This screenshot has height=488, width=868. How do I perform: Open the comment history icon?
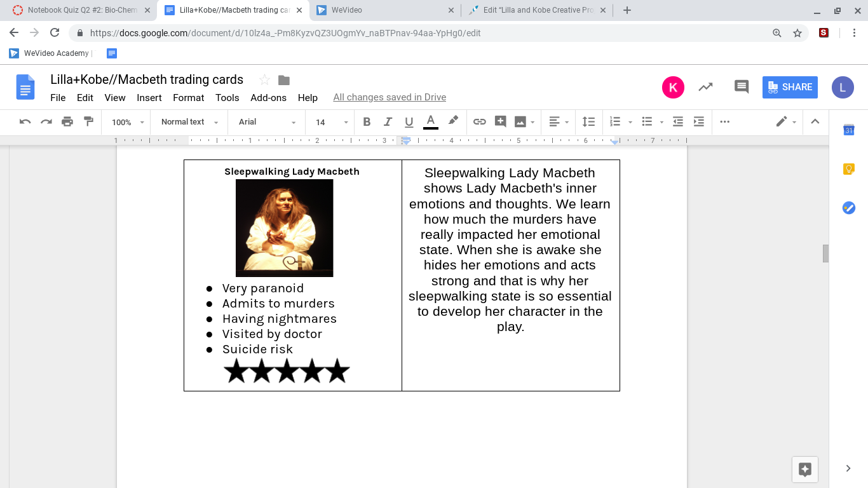741,87
